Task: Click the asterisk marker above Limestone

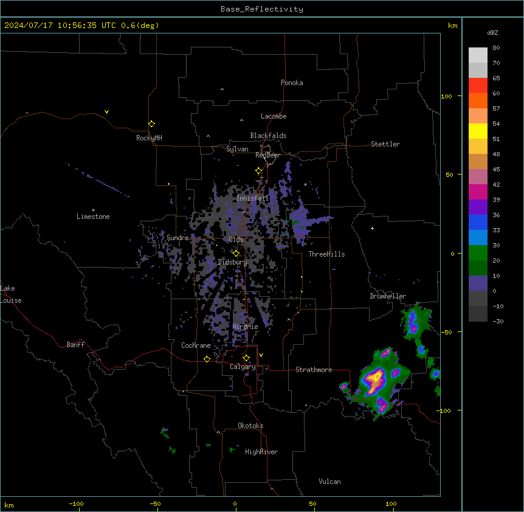Action: (93, 210)
